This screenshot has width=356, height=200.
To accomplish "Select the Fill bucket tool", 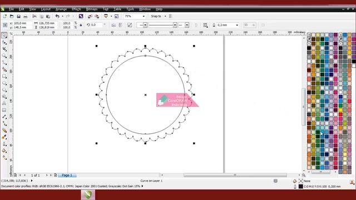I will tap(4, 151).
